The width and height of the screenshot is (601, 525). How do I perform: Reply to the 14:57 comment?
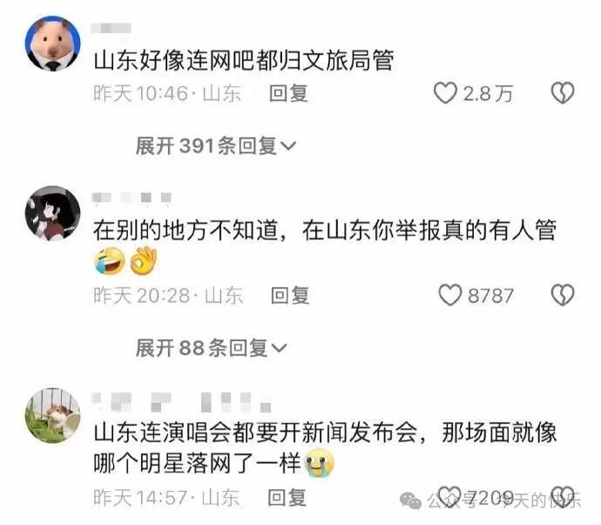click(287, 497)
